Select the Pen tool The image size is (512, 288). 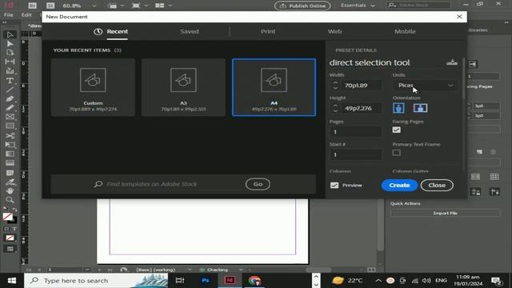[x=10, y=98]
